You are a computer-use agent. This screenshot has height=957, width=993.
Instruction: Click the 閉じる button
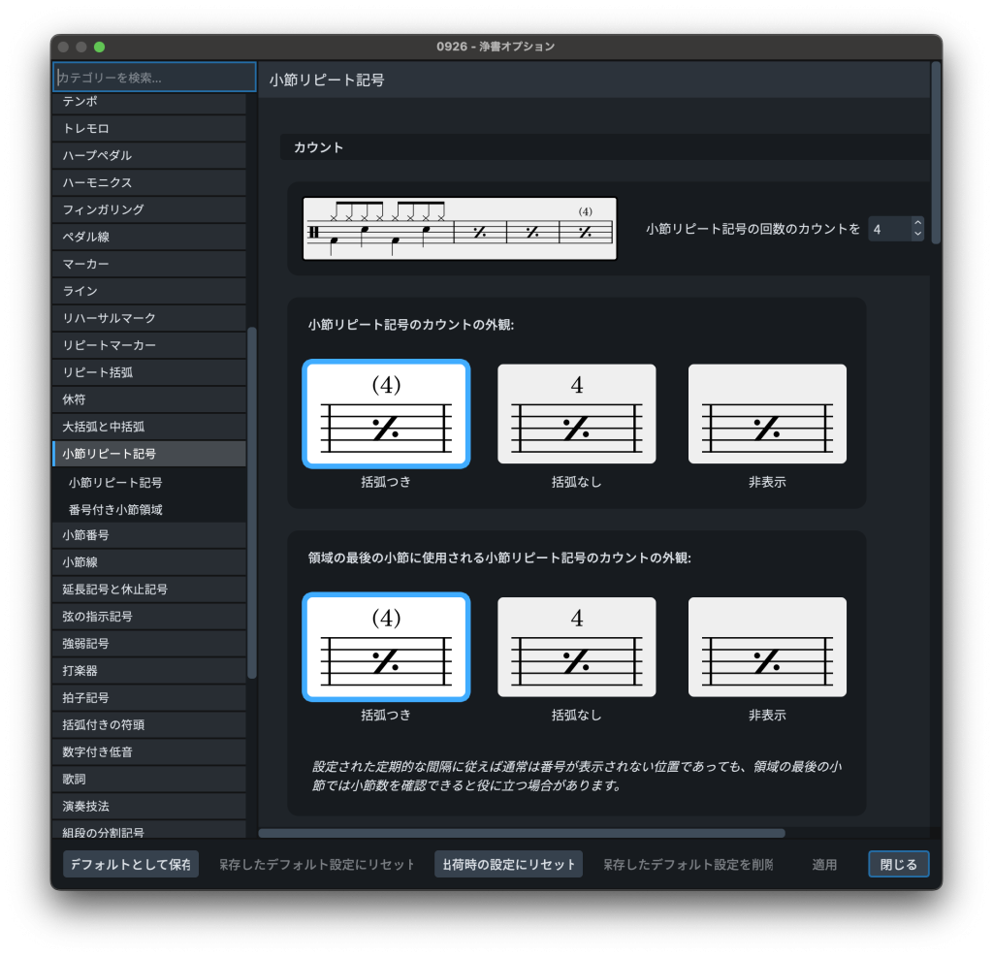click(898, 864)
